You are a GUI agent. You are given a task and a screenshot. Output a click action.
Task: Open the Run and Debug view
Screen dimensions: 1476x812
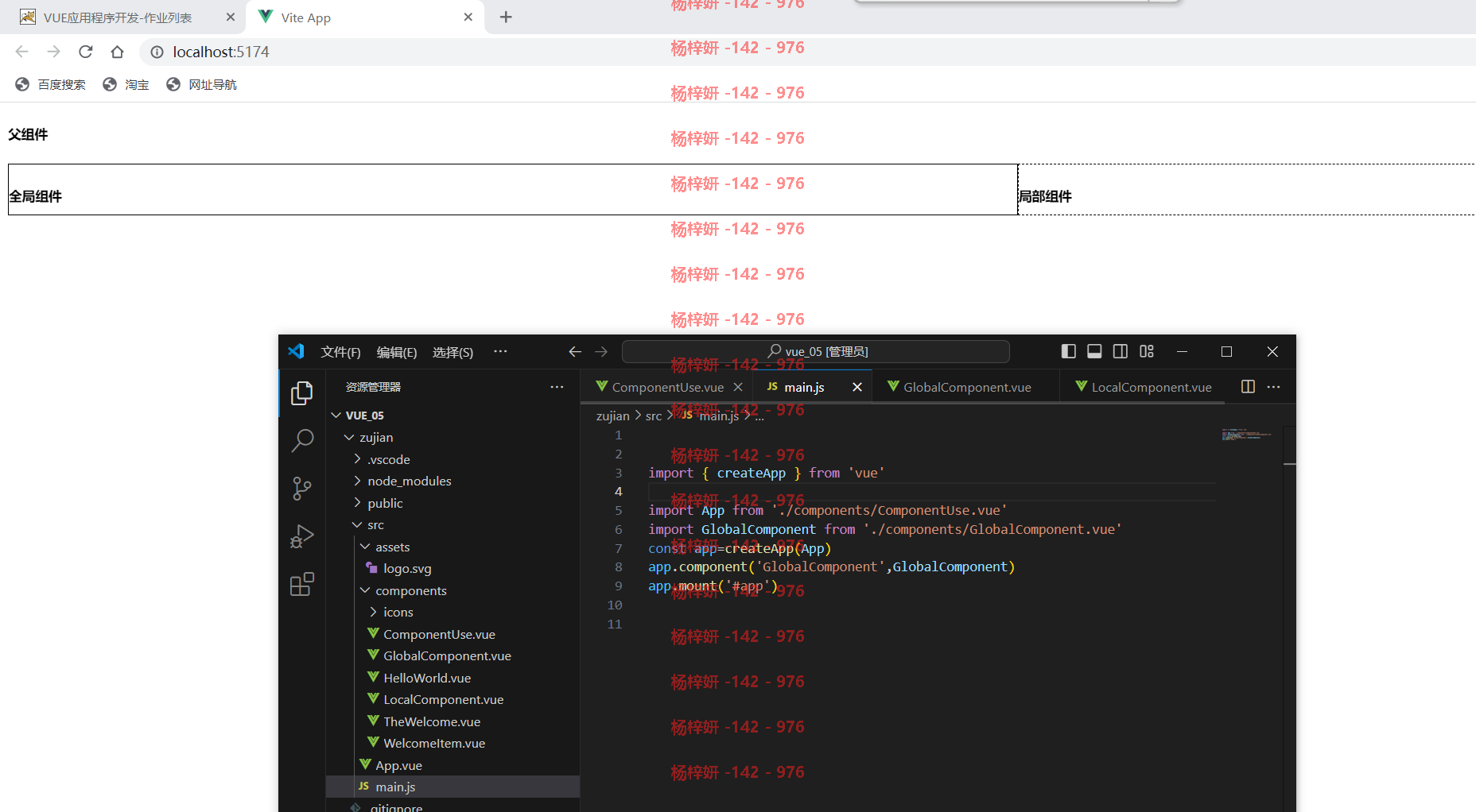pyautogui.click(x=302, y=536)
